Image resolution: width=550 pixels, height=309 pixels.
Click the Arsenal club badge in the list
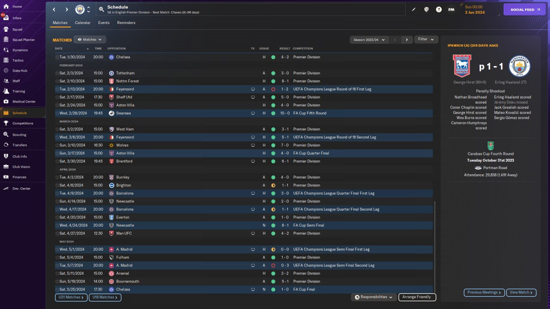click(x=111, y=273)
